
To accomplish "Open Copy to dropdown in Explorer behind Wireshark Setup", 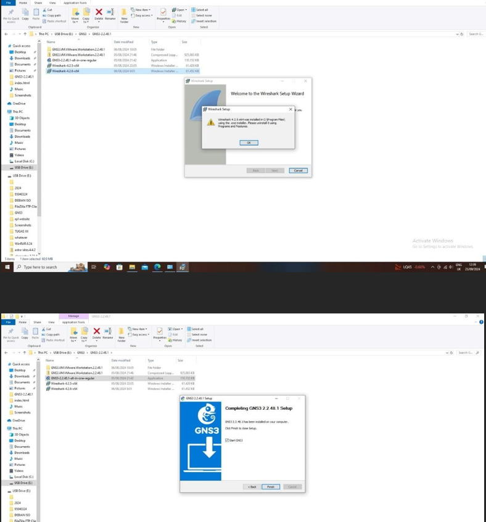I will click(86, 15).
